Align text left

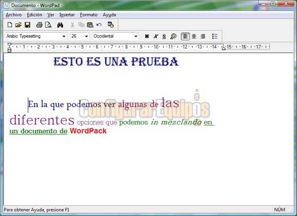(185, 36)
